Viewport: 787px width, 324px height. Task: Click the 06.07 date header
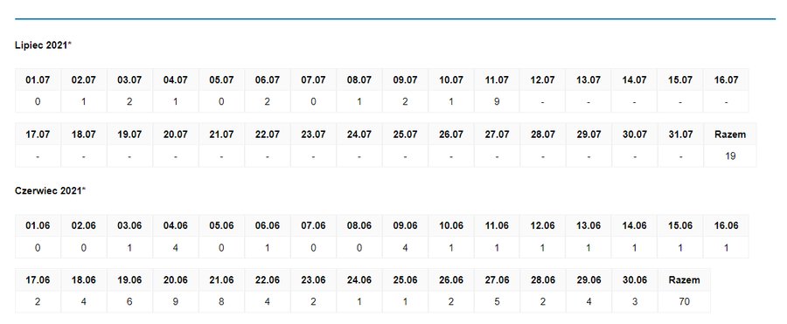[267, 79]
